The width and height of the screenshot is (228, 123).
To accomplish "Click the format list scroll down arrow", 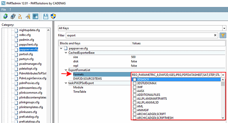I will click(223, 118).
